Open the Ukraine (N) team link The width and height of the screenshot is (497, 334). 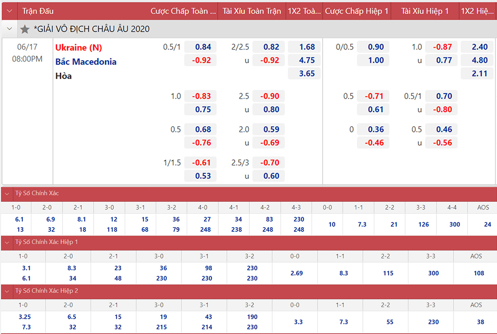(78, 48)
